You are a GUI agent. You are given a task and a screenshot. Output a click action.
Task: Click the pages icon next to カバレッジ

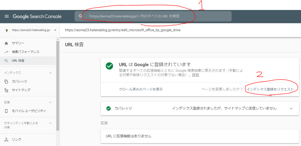[x=7, y=81]
